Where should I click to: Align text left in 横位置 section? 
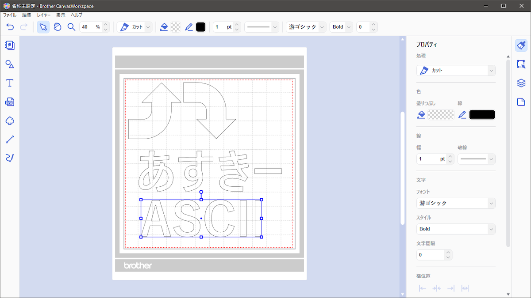[423, 288]
